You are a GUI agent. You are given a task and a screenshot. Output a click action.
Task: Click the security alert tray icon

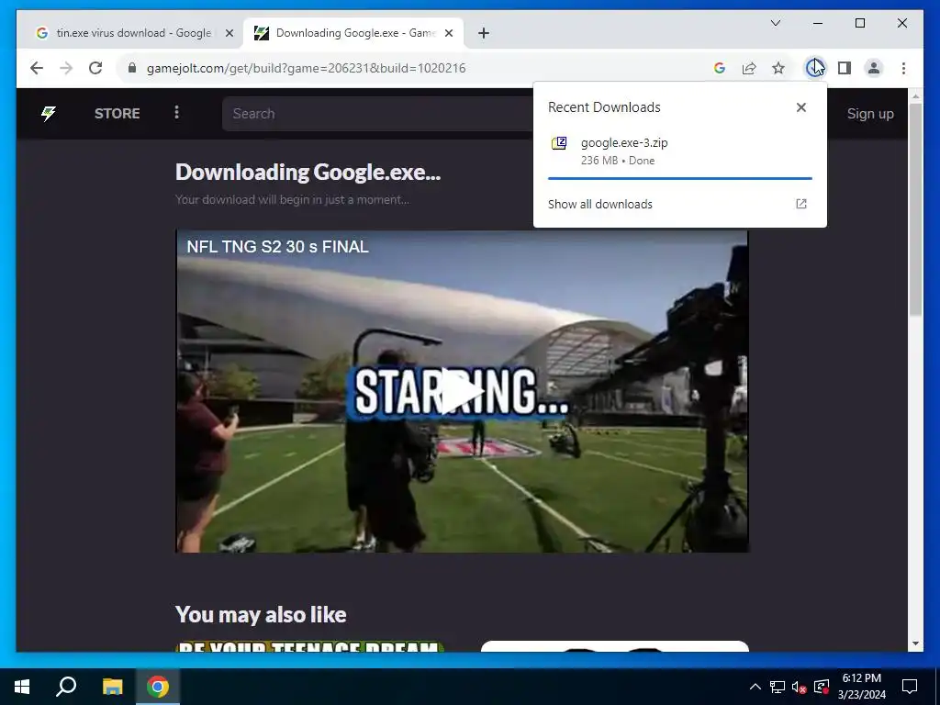tap(822, 687)
